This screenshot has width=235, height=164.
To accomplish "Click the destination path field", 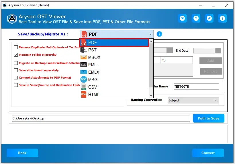I will 101,118.
